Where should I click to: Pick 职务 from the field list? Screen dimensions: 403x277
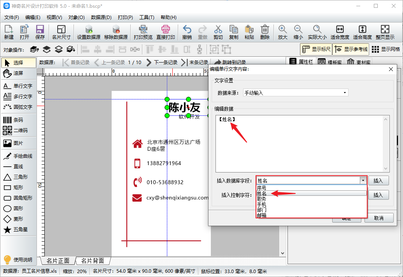[312, 199]
